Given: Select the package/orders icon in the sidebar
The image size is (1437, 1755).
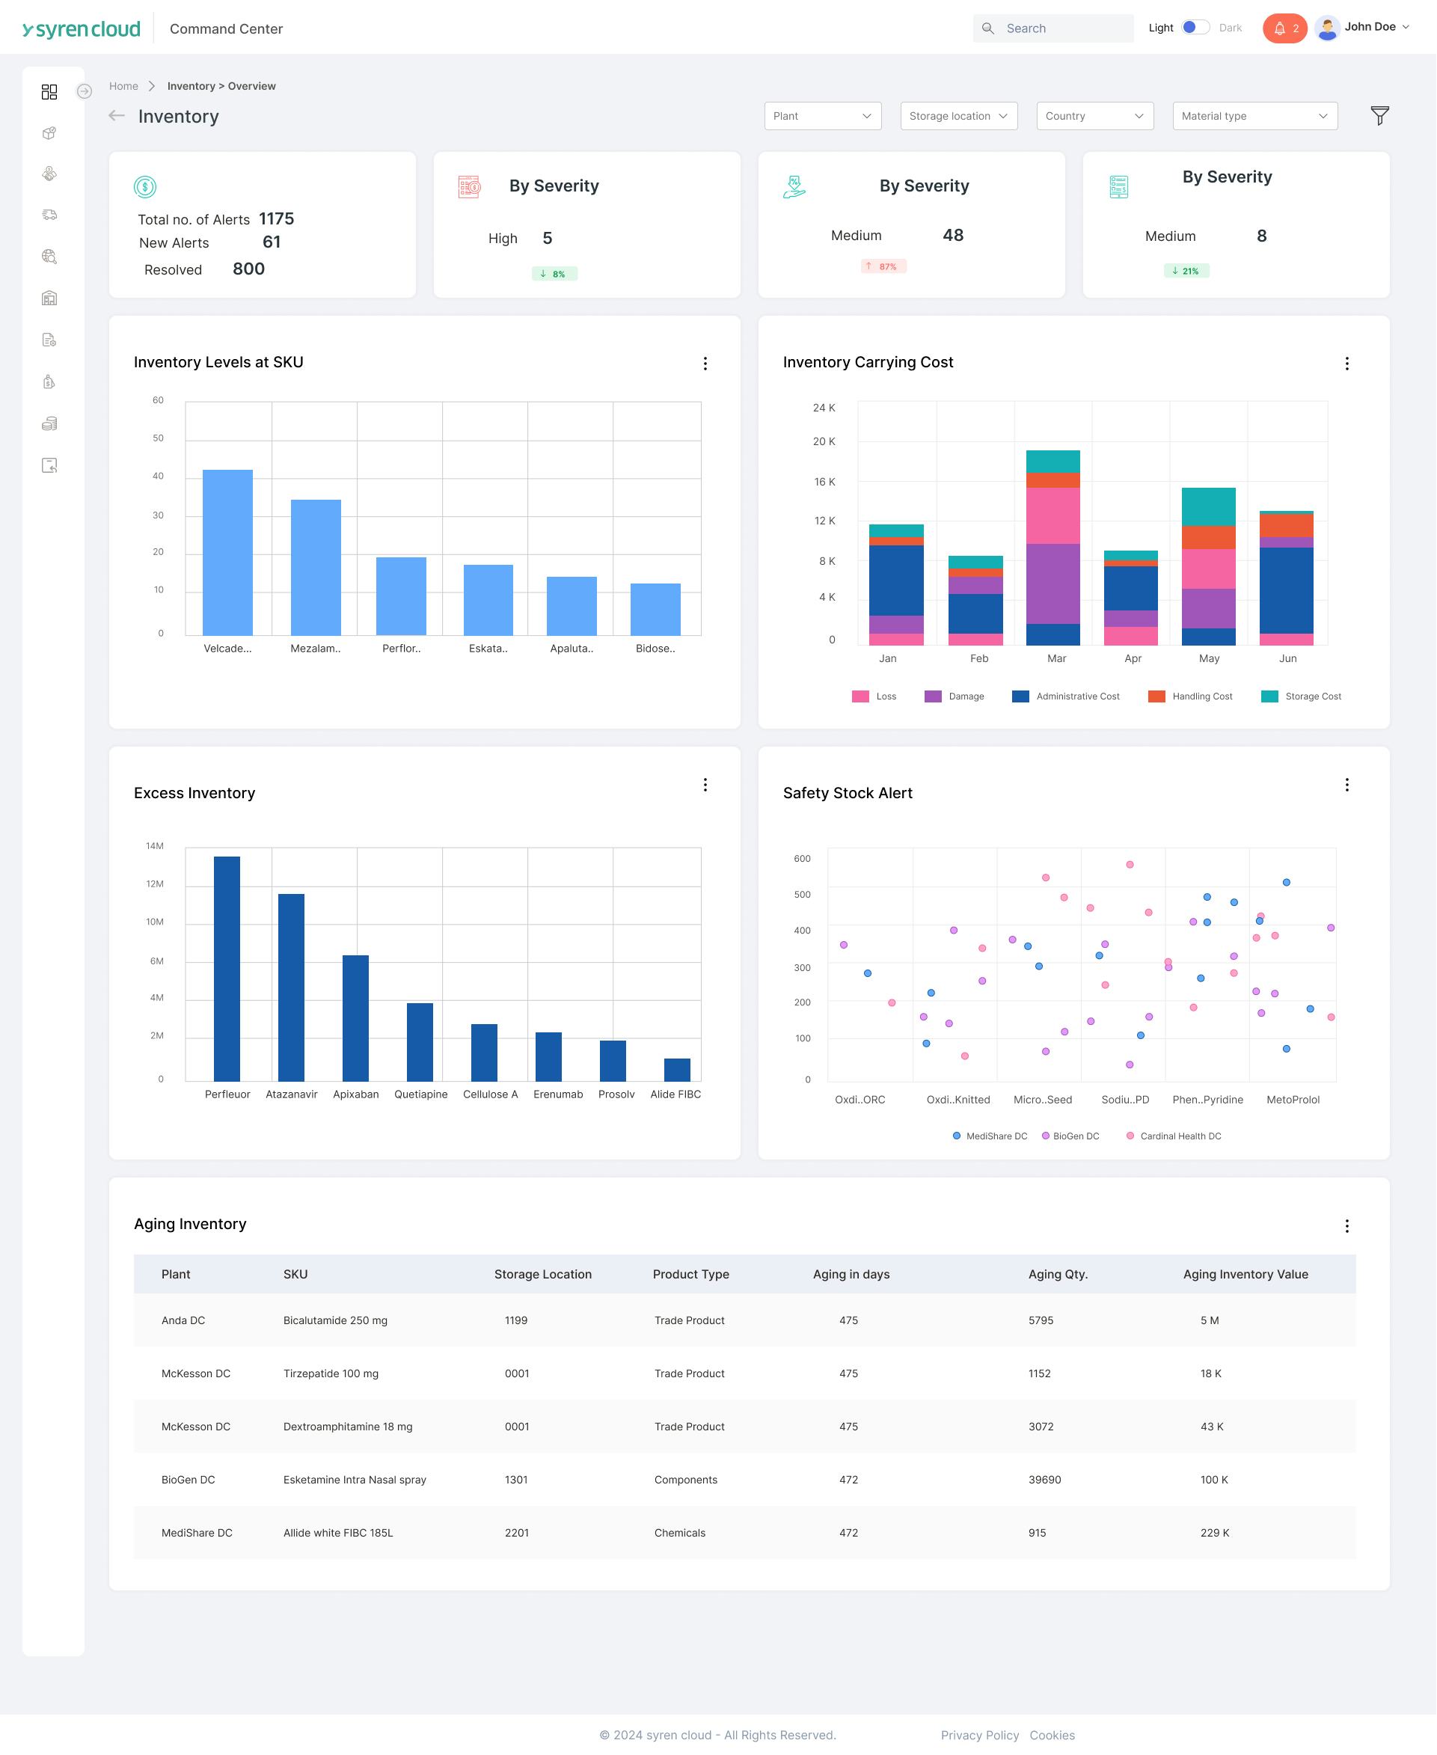Looking at the screenshot, I should click(49, 133).
